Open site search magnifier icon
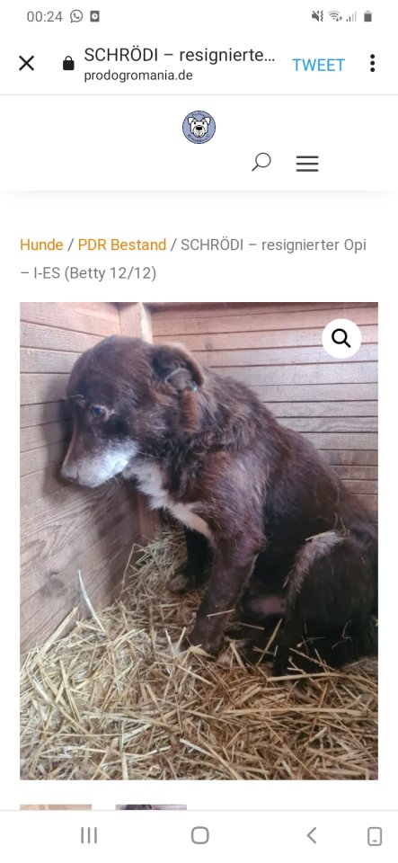398x863 pixels. click(261, 163)
